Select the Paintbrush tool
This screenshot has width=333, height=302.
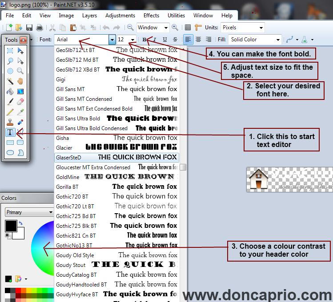point(10,102)
